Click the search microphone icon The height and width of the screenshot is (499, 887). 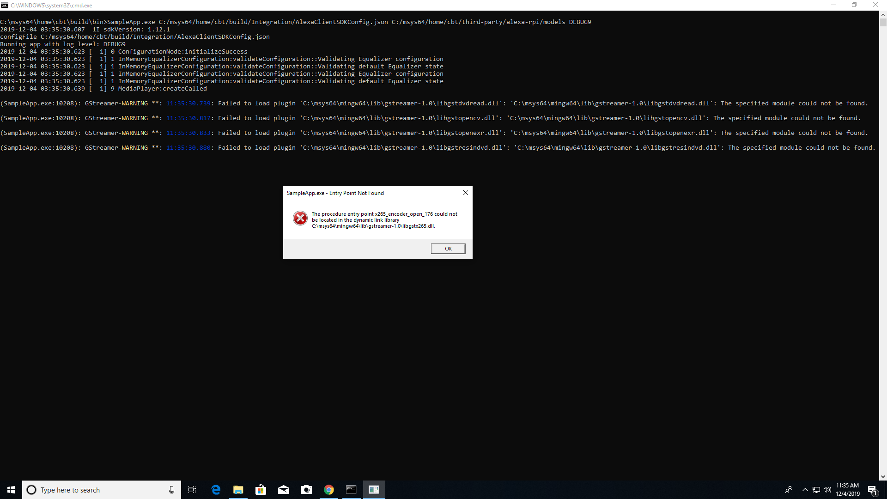point(171,490)
